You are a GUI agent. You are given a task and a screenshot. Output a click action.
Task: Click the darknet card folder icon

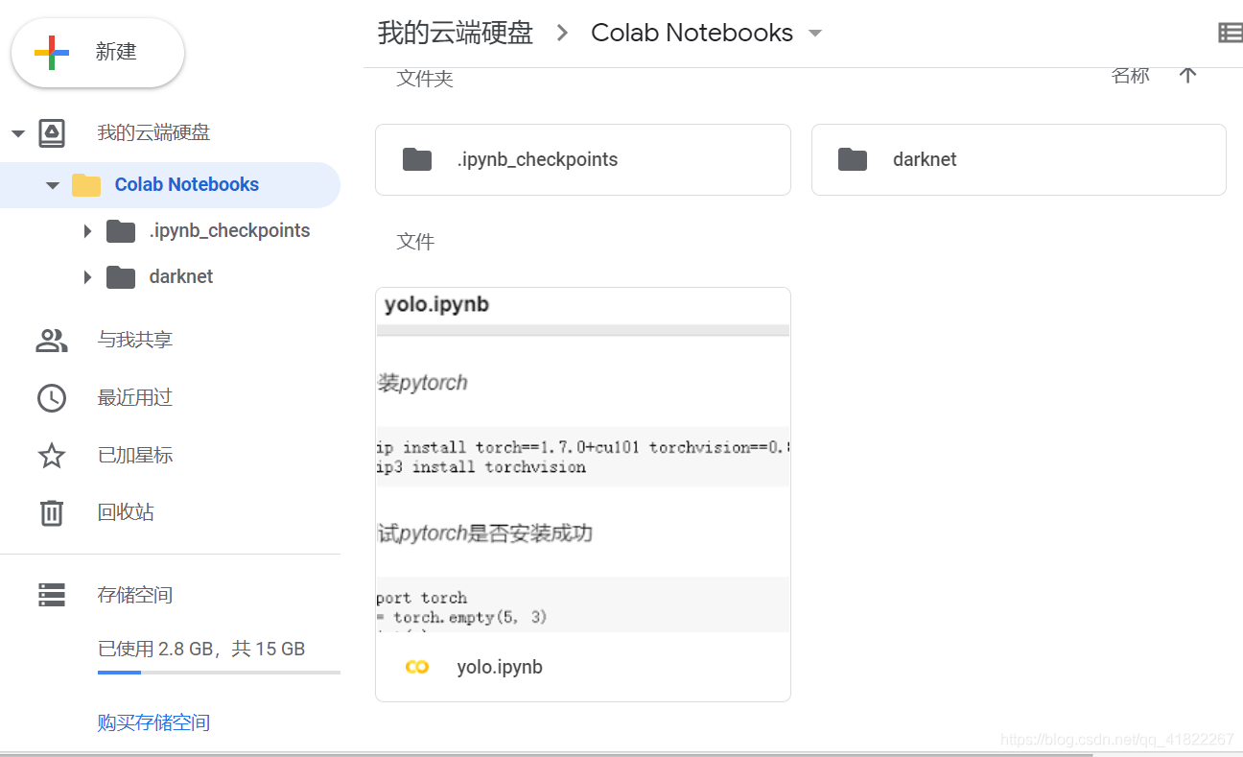853,159
